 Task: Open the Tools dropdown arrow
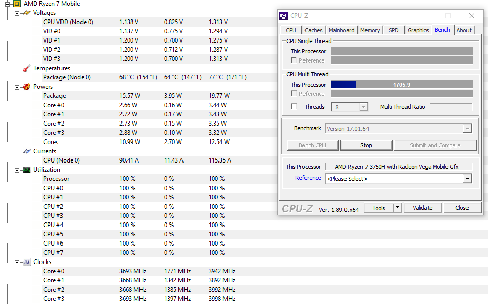(397, 208)
